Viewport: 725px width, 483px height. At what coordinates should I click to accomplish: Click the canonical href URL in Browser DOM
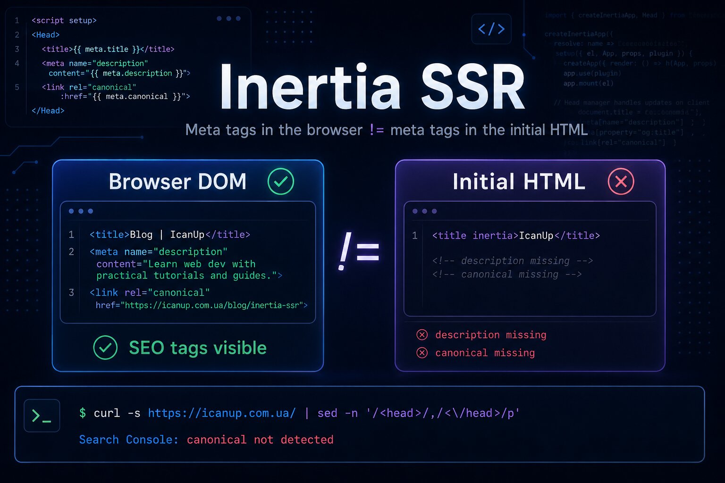213,305
